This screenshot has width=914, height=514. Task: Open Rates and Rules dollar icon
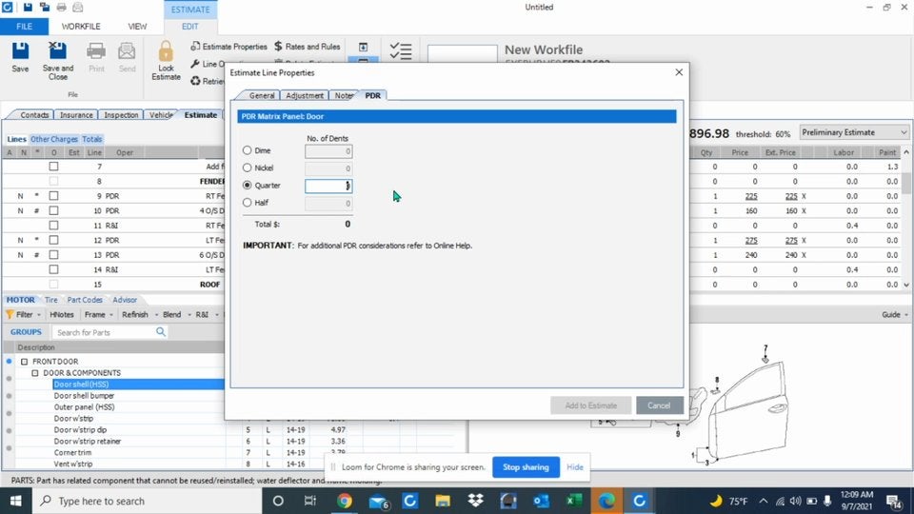click(278, 47)
